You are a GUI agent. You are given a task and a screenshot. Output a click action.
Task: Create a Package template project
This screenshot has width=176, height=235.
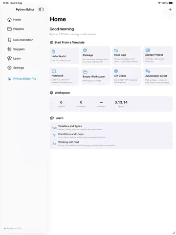point(96,56)
